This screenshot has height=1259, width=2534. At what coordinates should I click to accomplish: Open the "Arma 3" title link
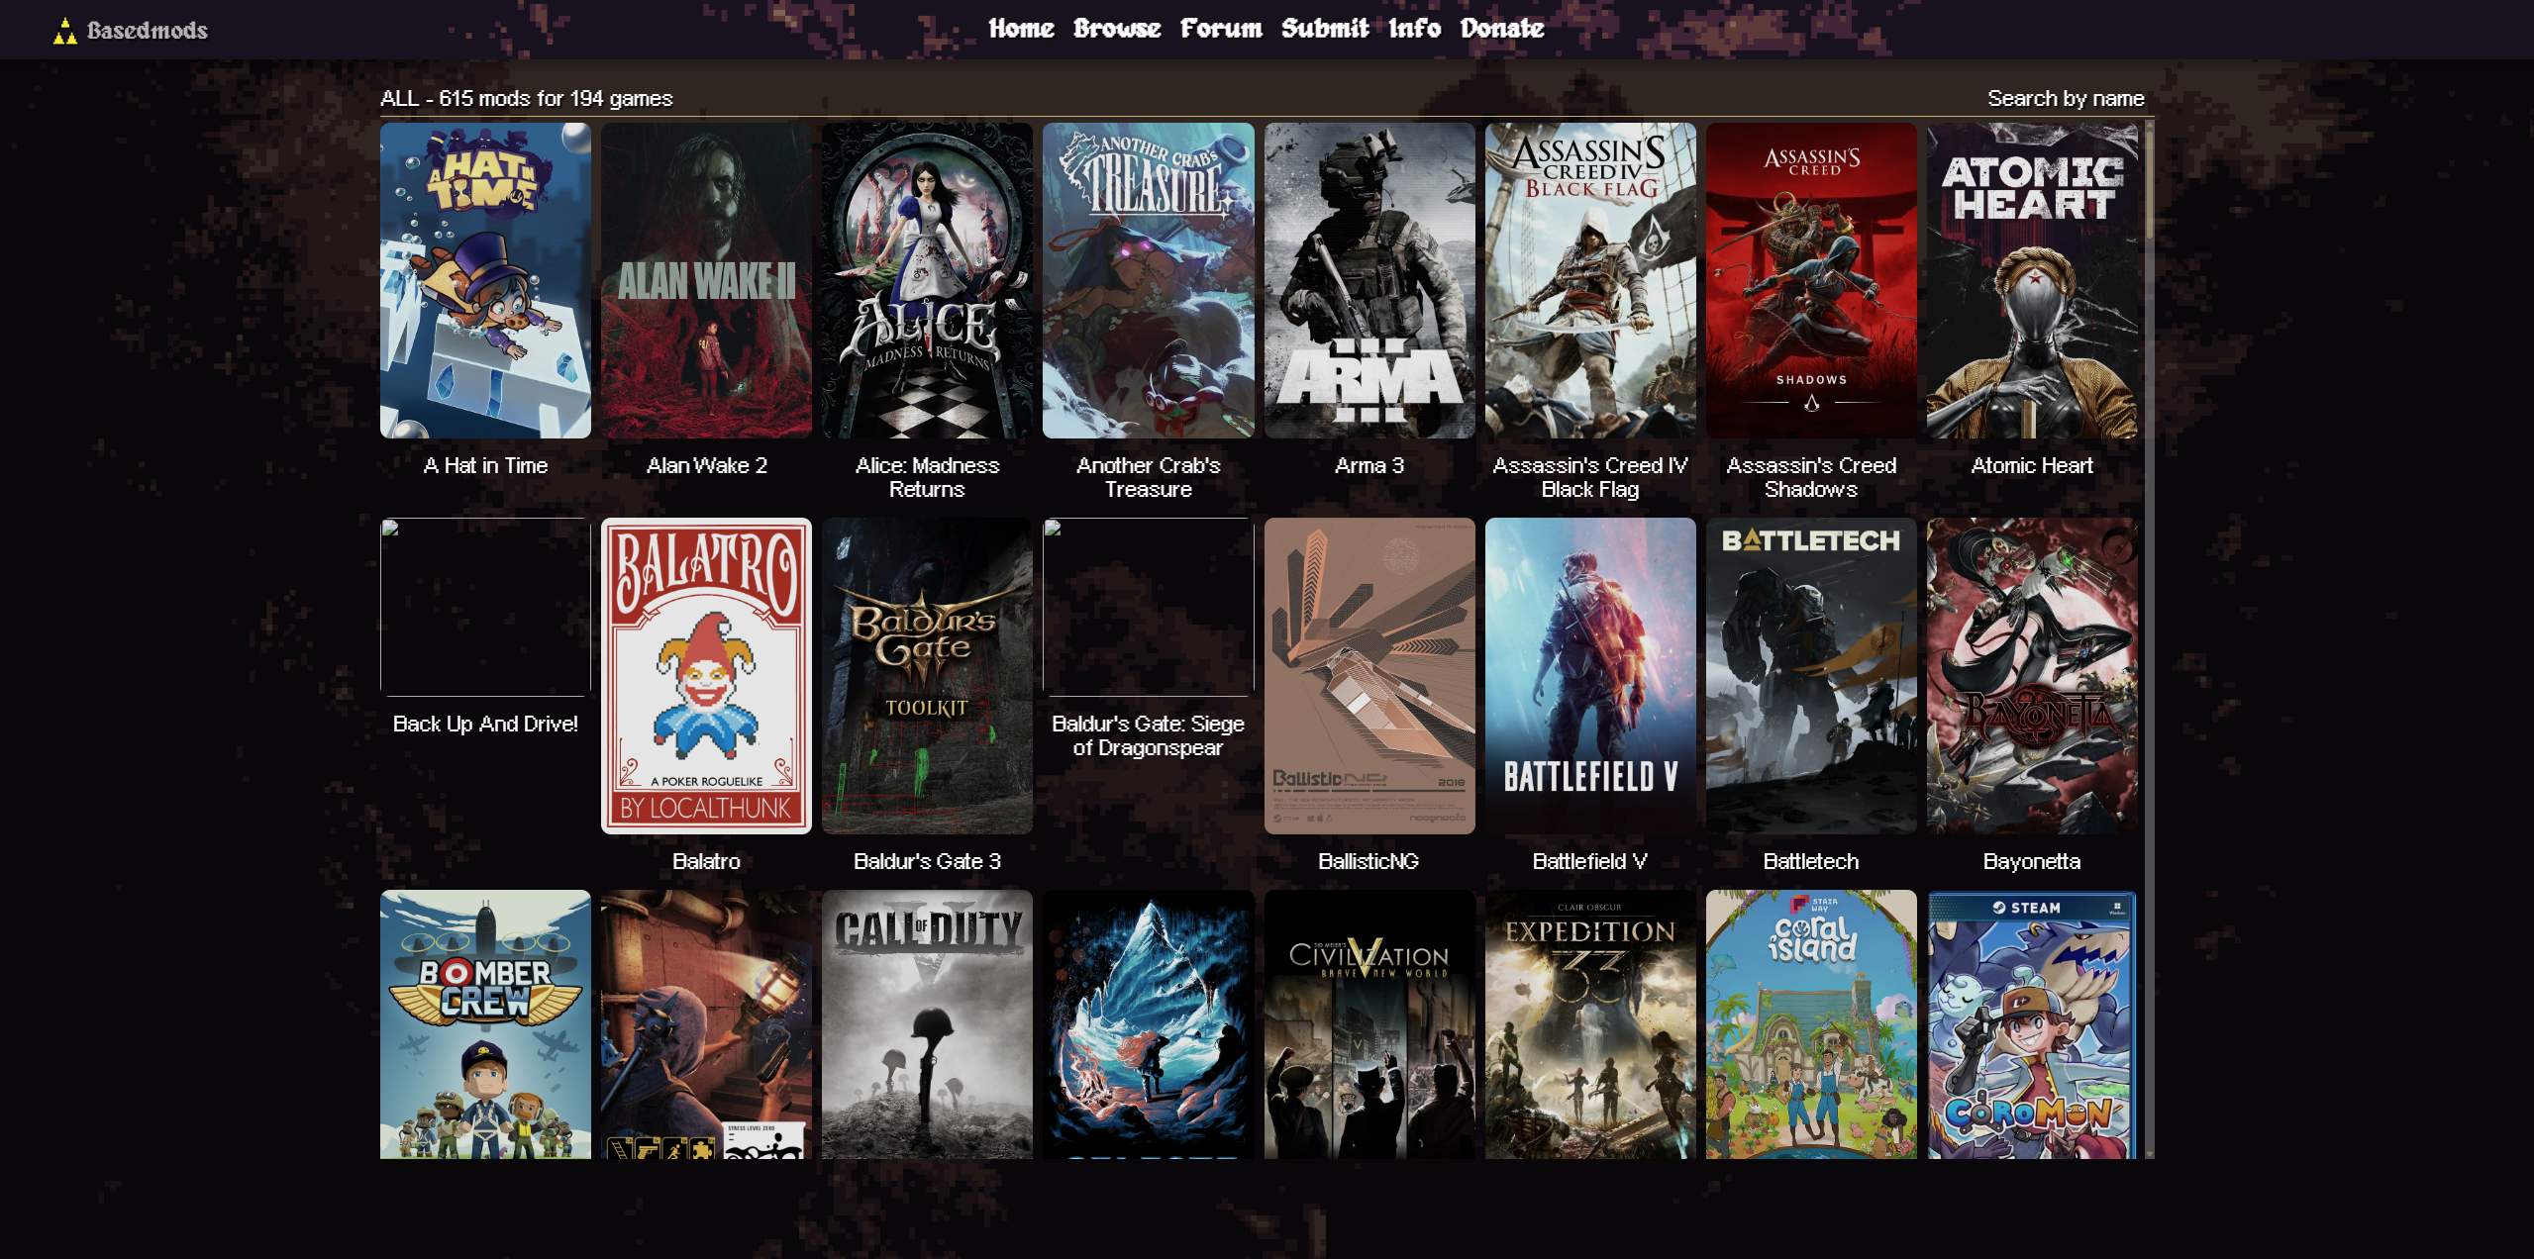click(x=1369, y=465)
